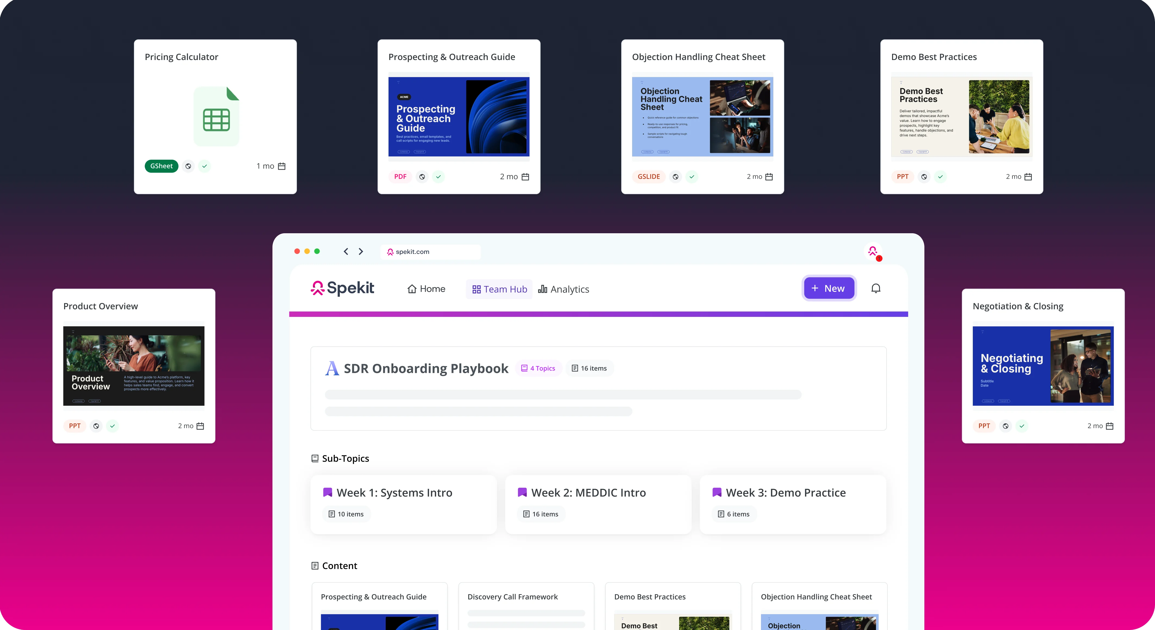Screen dimensions: 1155x630
Task: Click the spekit.com address bar
Action: [x=431, y=252]
